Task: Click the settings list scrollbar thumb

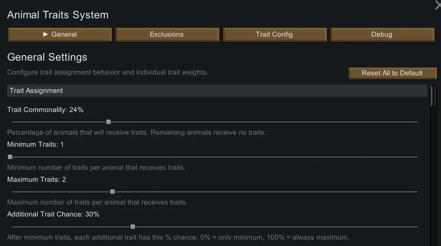Action: [433, 96]
